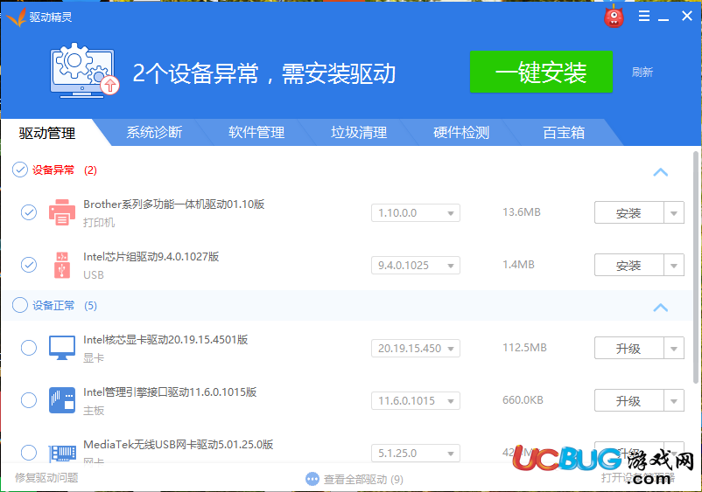Click the computer gear driver status icon
Image resolution: width=702 pixels, height=492 pixels.
pos(84,70)
